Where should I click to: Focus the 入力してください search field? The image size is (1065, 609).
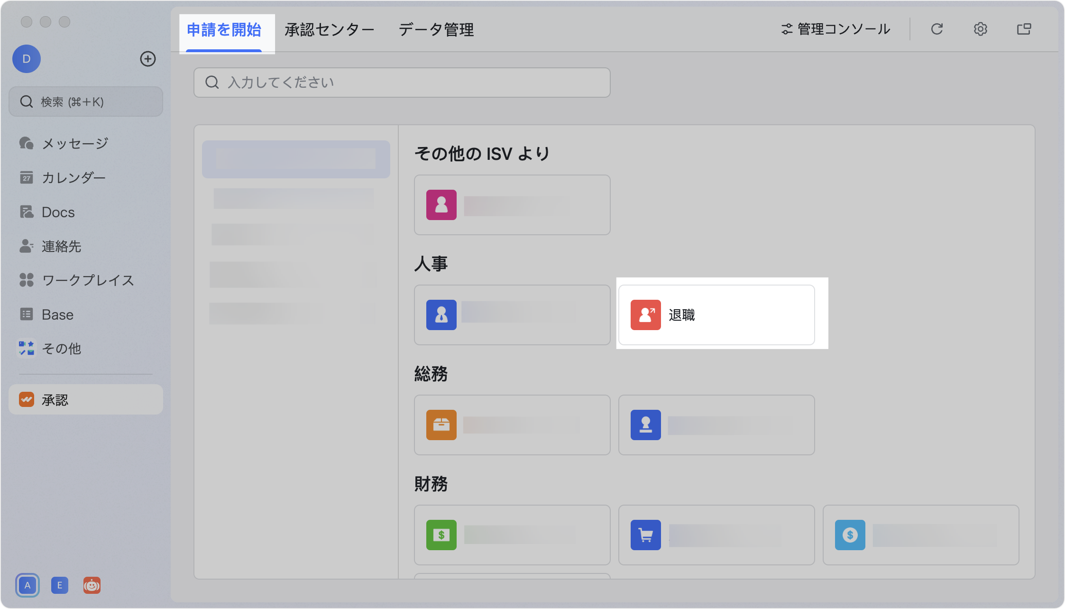pyautogui.click(x=402, y=83)
